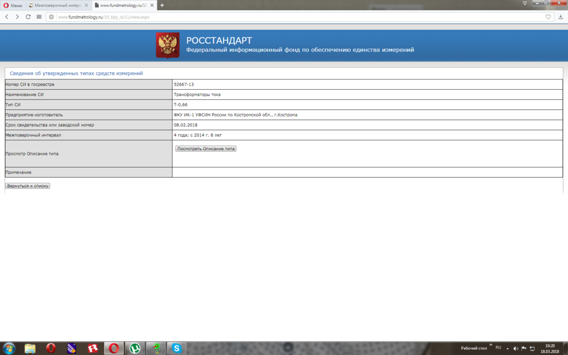Click the browser Forward arrow

[17, 17]
